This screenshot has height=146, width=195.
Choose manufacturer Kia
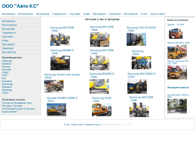click(4, 78)
